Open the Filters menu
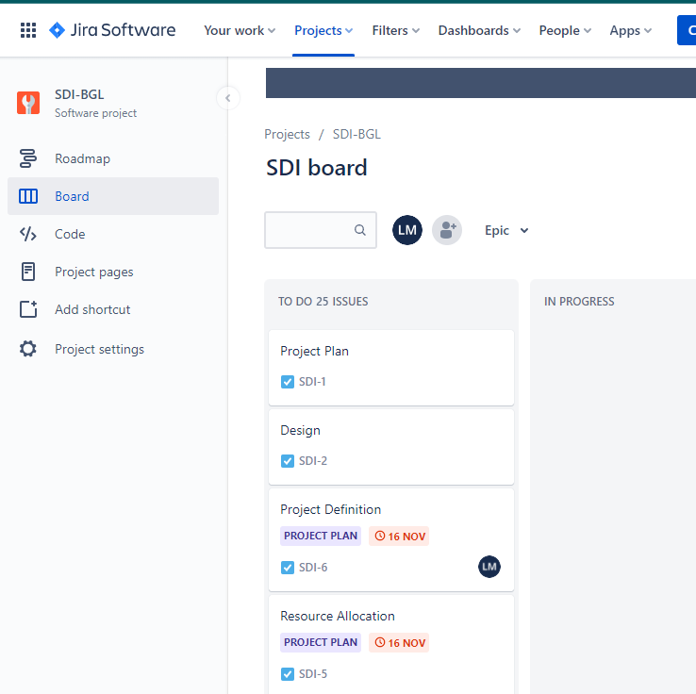This screenshot has width=696, height=694. pyautogui.click(x=396, y=30)
